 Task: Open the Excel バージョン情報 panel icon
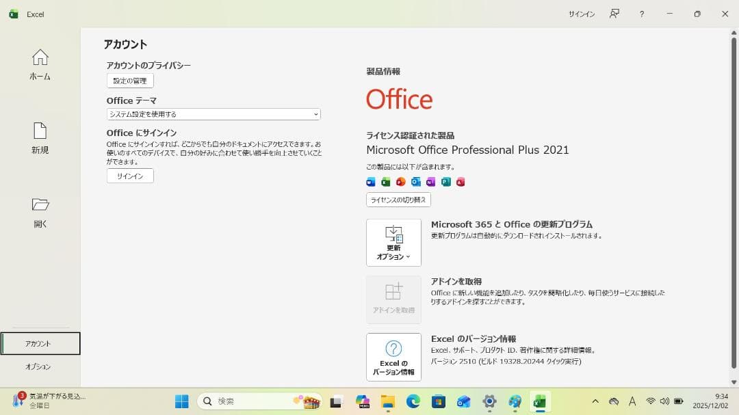(x=393, y=357)
